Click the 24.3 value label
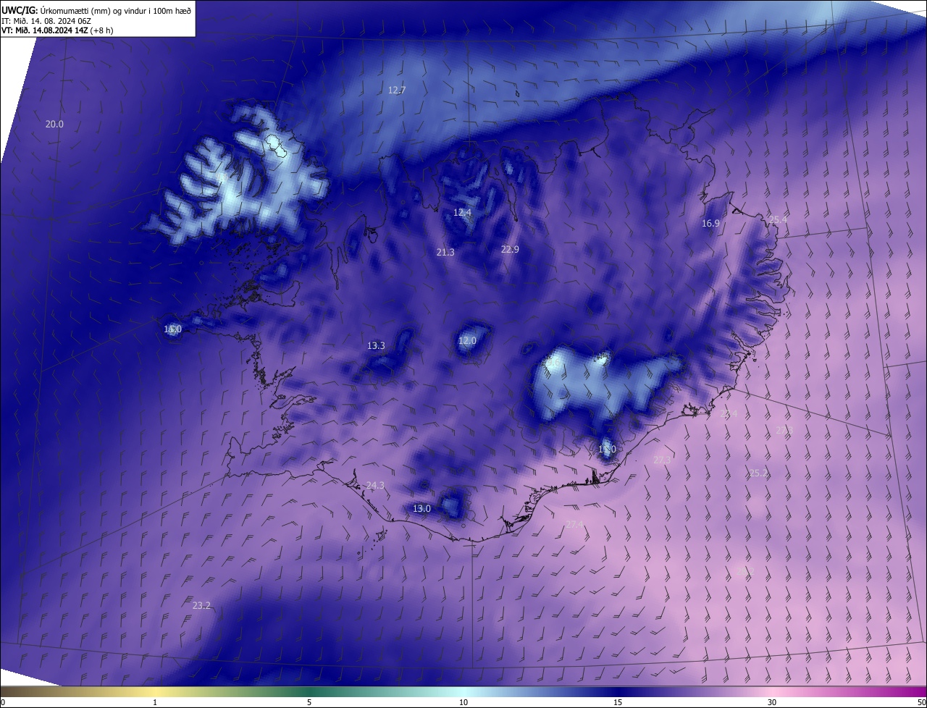This screenshot has height=708, width=927. pos(375,485)
